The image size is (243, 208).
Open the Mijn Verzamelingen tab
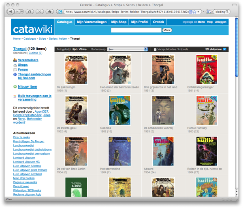tap(92, 22)
